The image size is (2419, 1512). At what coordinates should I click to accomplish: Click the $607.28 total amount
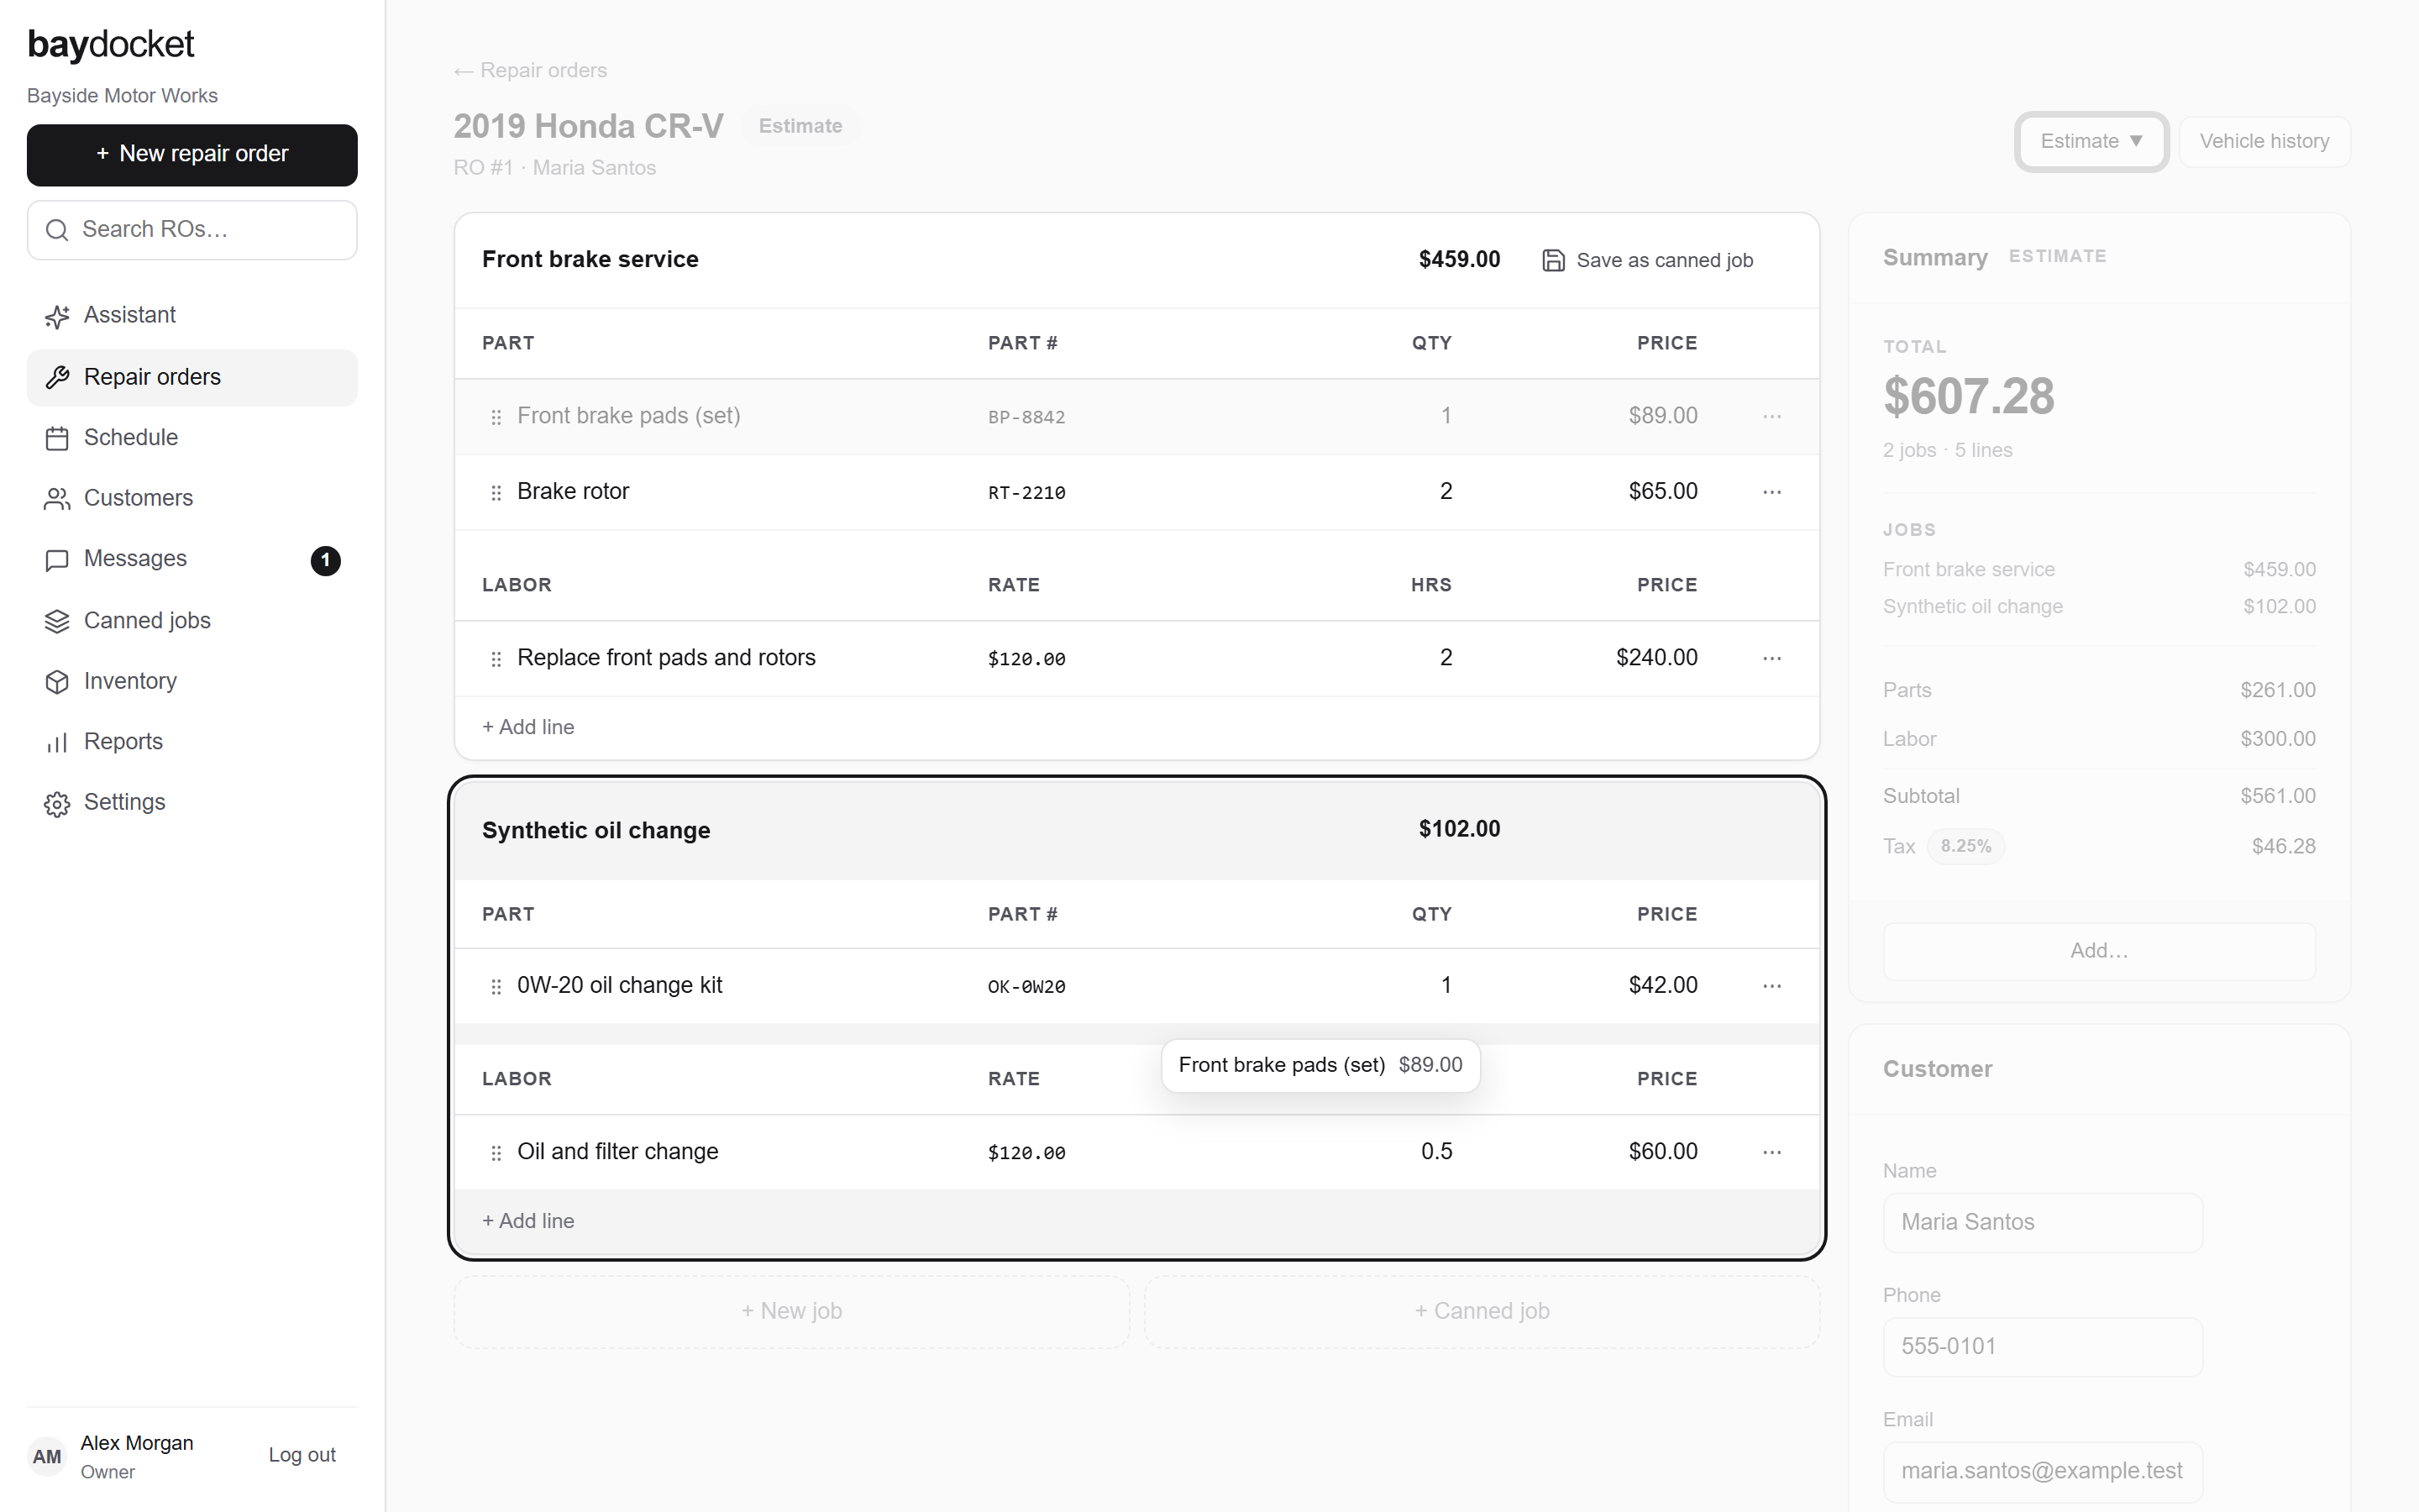1968,397
